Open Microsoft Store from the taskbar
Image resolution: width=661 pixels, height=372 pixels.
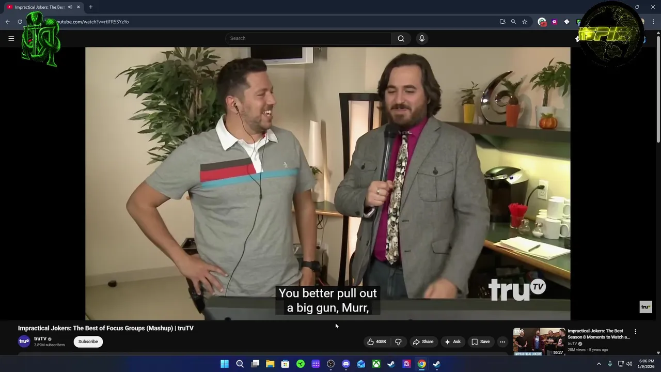tap(285, 364)
